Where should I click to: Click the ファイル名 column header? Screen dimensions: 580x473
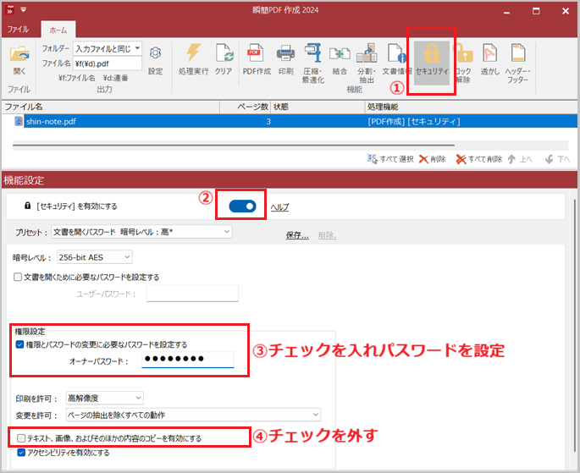pyautogui.click(x=111, y=107)
